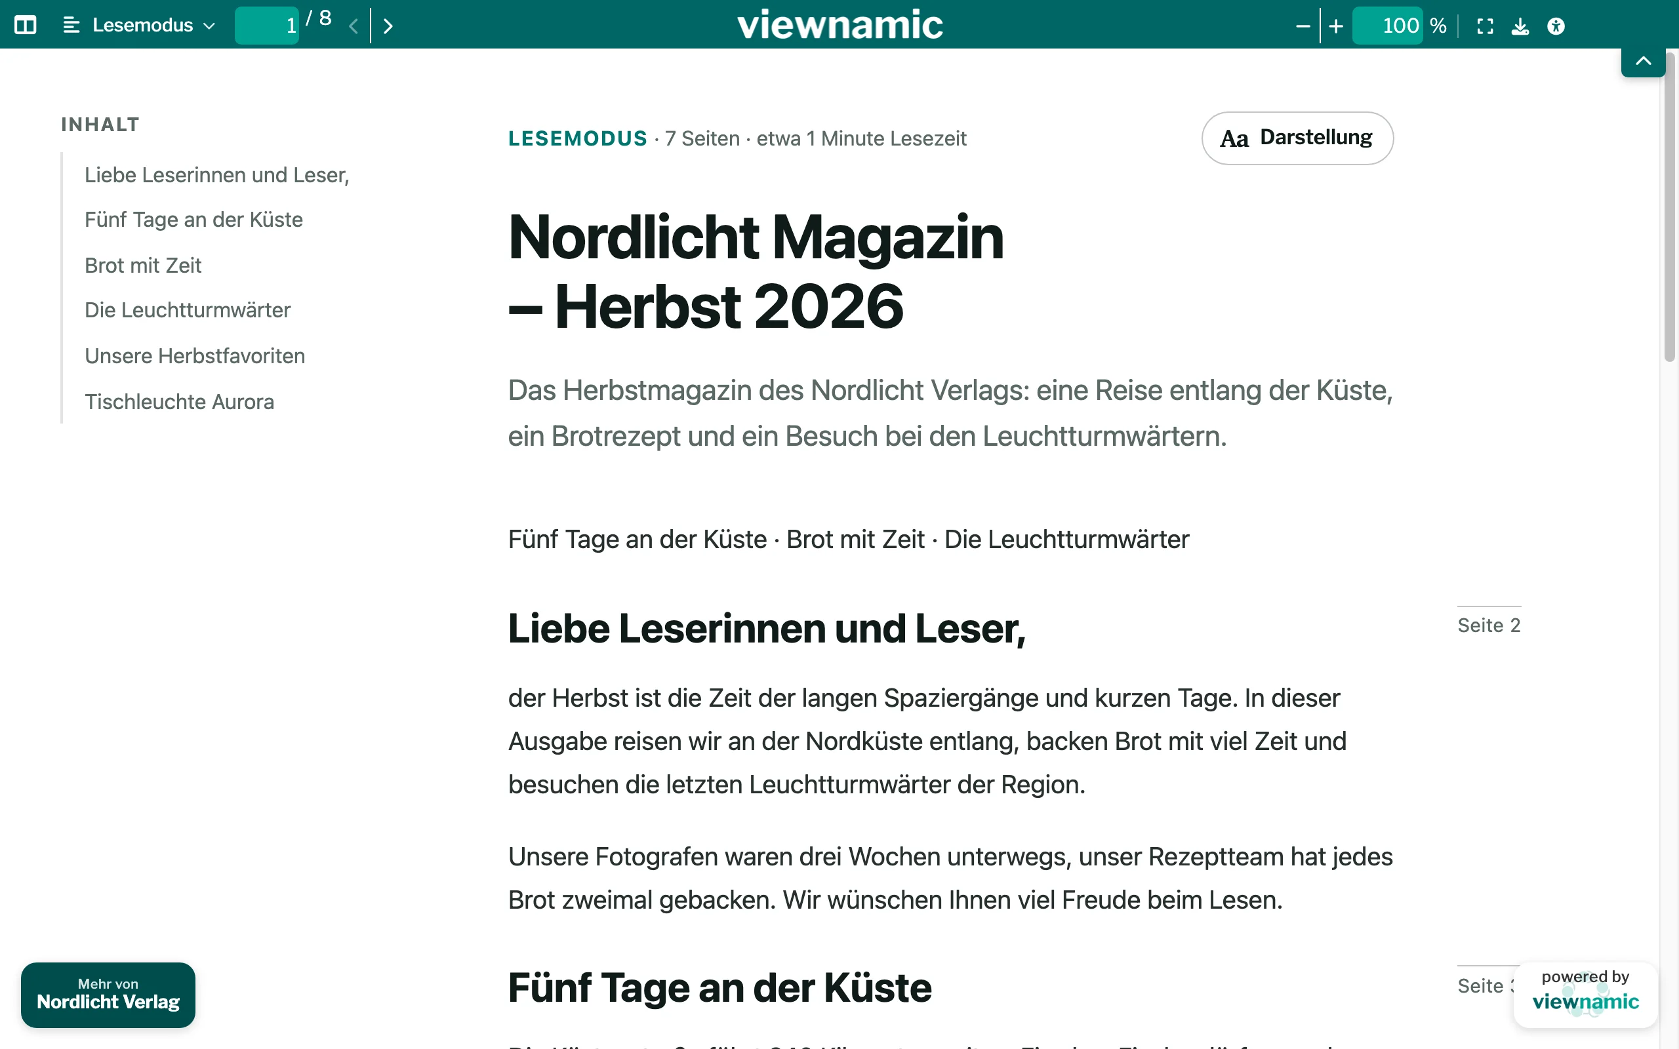1679x1049 pixels.
Task: Click the Seite 2 page marker
Action: click(x=1489, y=625)
